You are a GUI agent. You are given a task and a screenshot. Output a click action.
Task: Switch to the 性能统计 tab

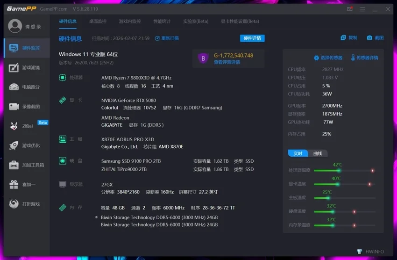coord(162,22)
